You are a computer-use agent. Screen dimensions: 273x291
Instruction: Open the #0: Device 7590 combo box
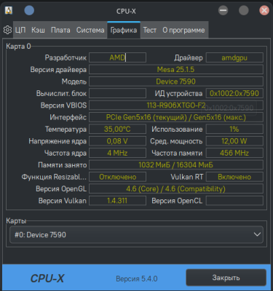click(x=136, y=234)
